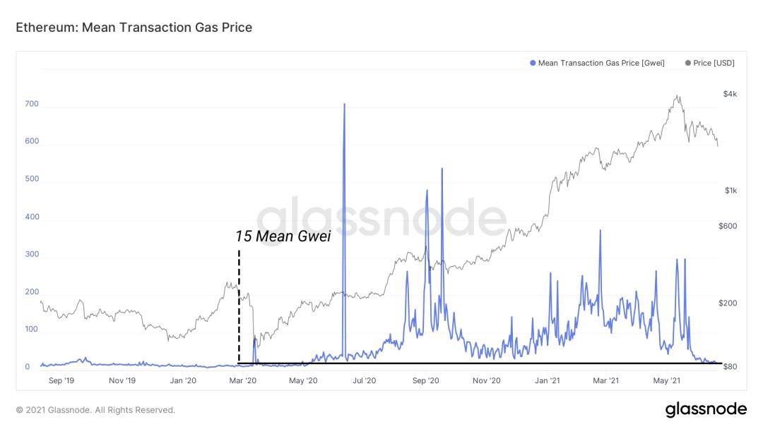Click the copyright Glassnode footer text
The image size is (763, 429).
point(95,410)
